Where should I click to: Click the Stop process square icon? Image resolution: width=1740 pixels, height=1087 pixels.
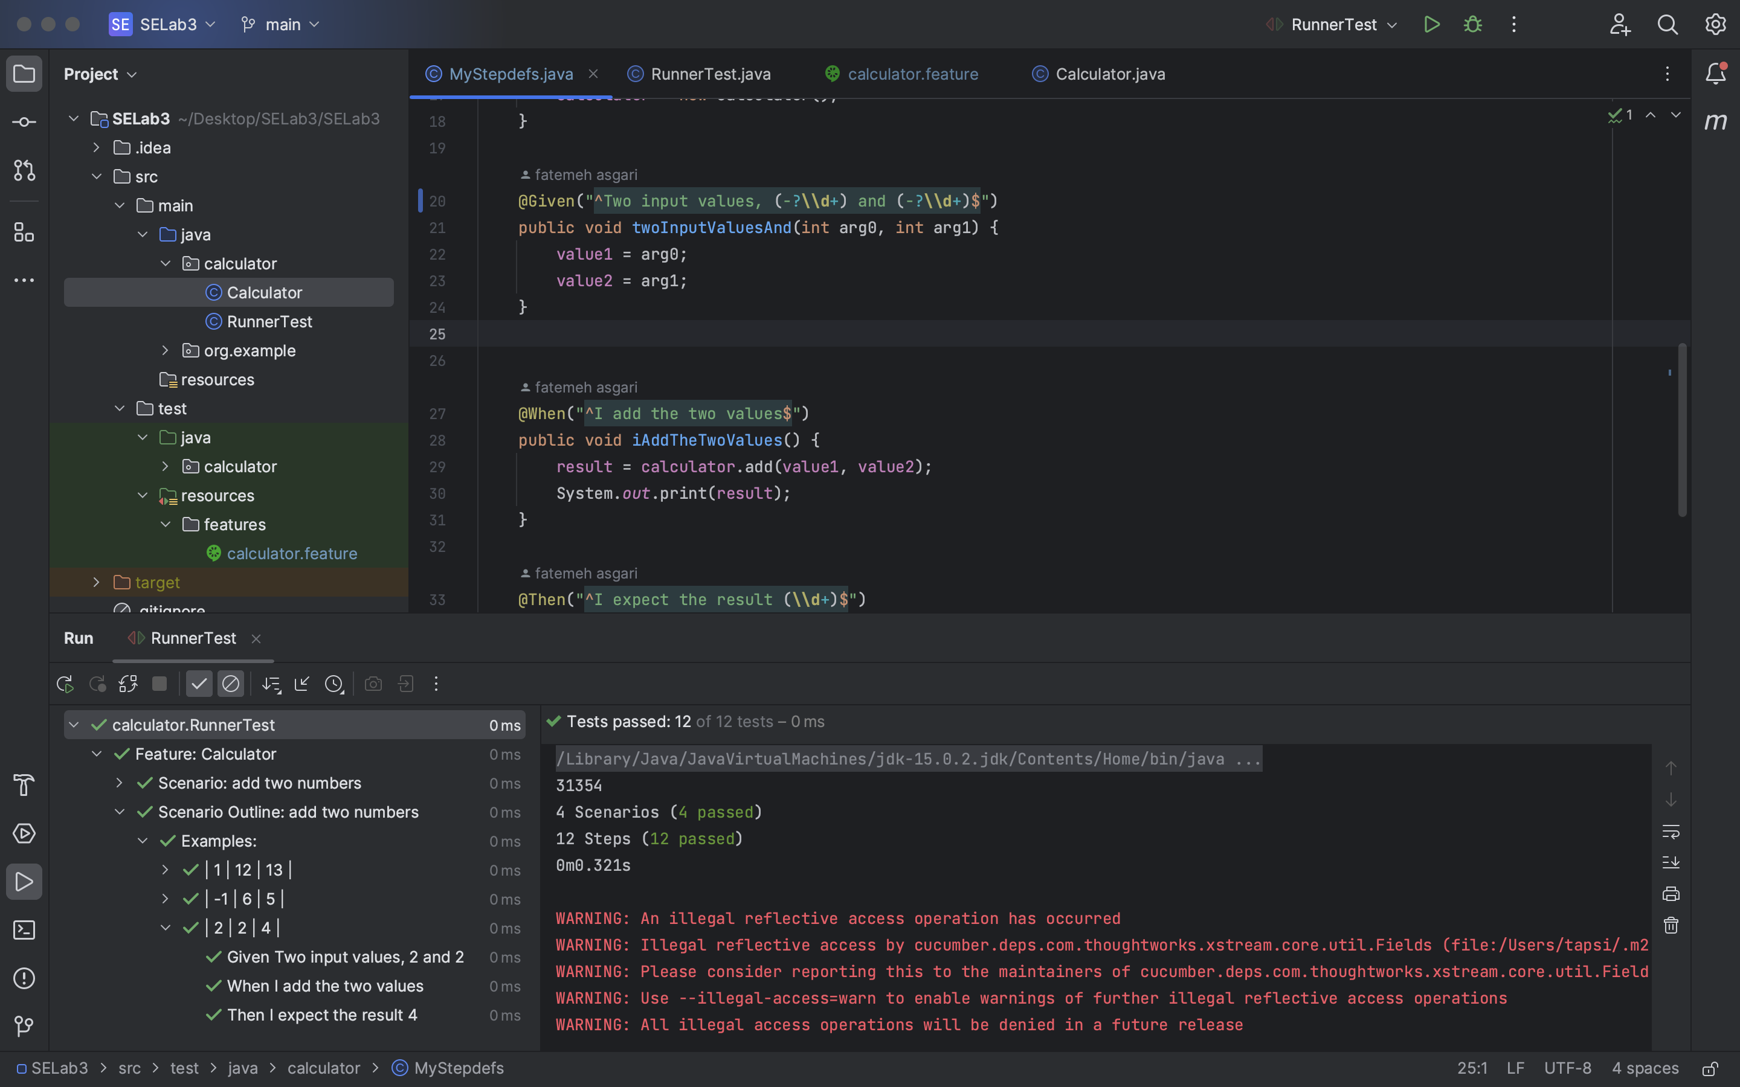pos(159,684)
